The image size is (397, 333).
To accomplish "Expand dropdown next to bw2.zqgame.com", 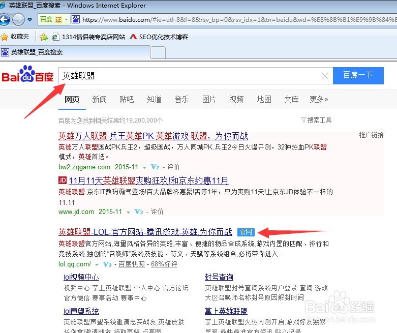I will click(144, 167).
